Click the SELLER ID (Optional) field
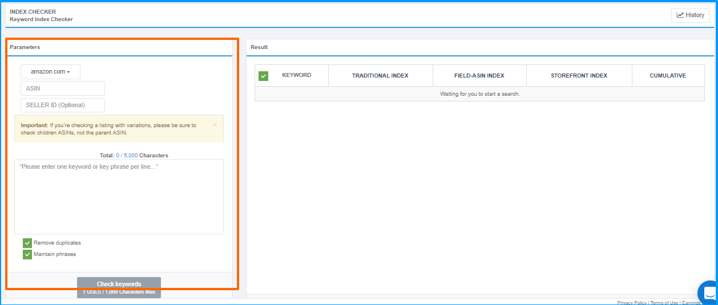 (63, 105)
